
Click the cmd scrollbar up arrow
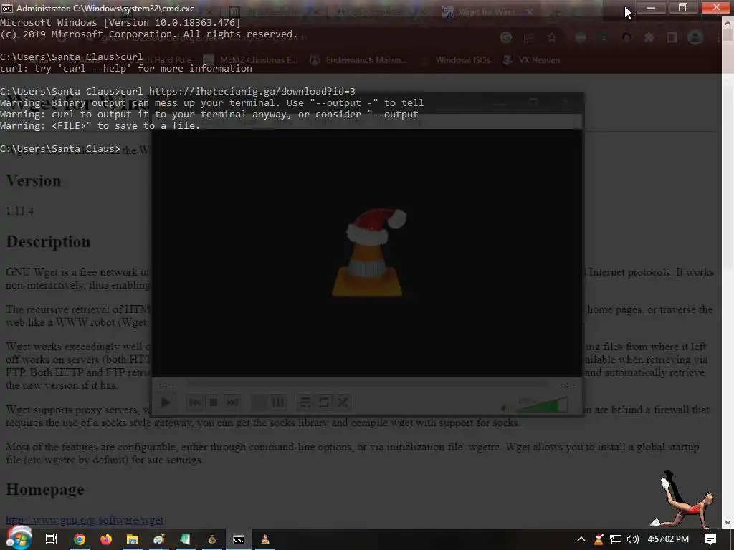point(728,22)
